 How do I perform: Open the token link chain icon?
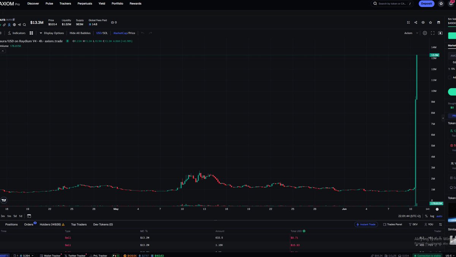click(5, 24)
